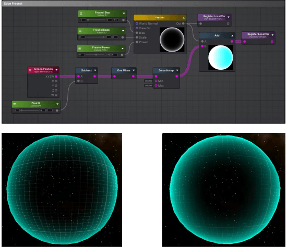
Task: Adjust the Fresnel Bias slider
Action: coord(96,20)
